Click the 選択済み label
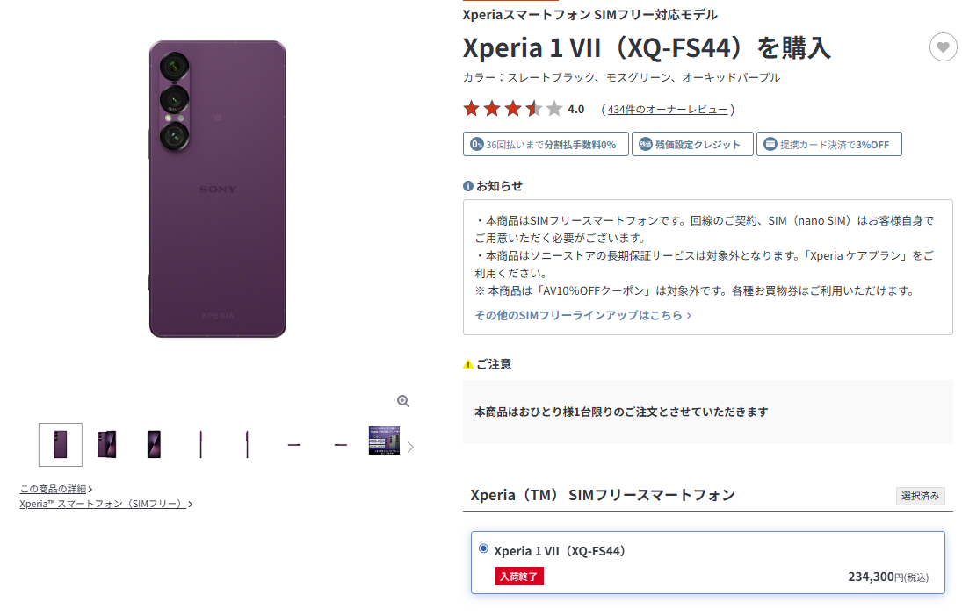Screen dimensions: 962x616 (920, 496)
